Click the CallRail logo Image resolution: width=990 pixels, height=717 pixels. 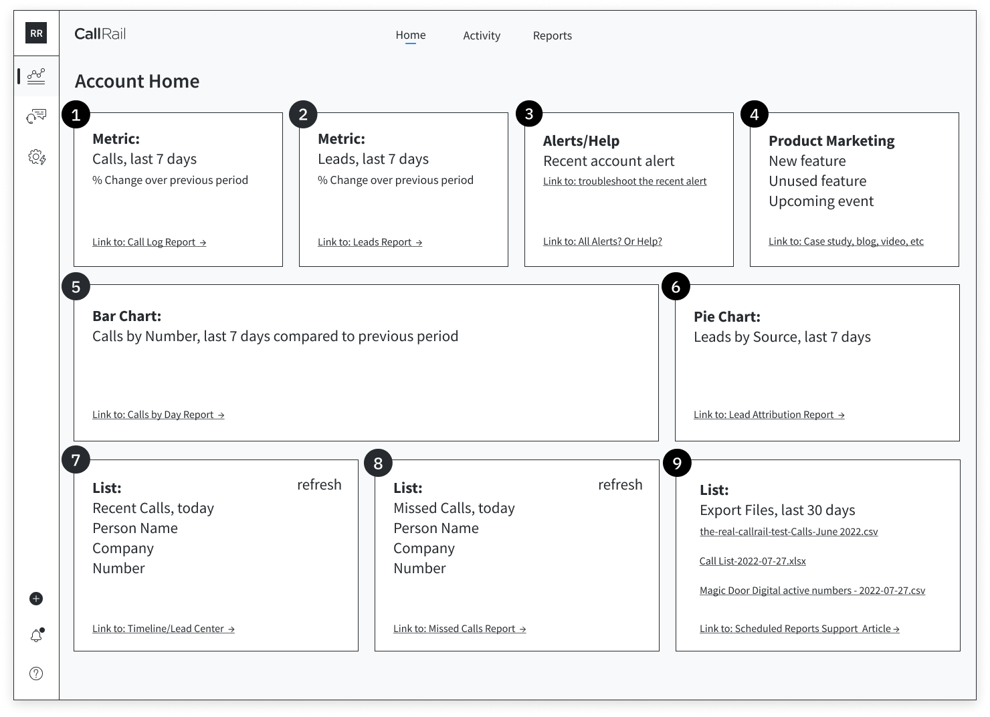coord(100,34)
